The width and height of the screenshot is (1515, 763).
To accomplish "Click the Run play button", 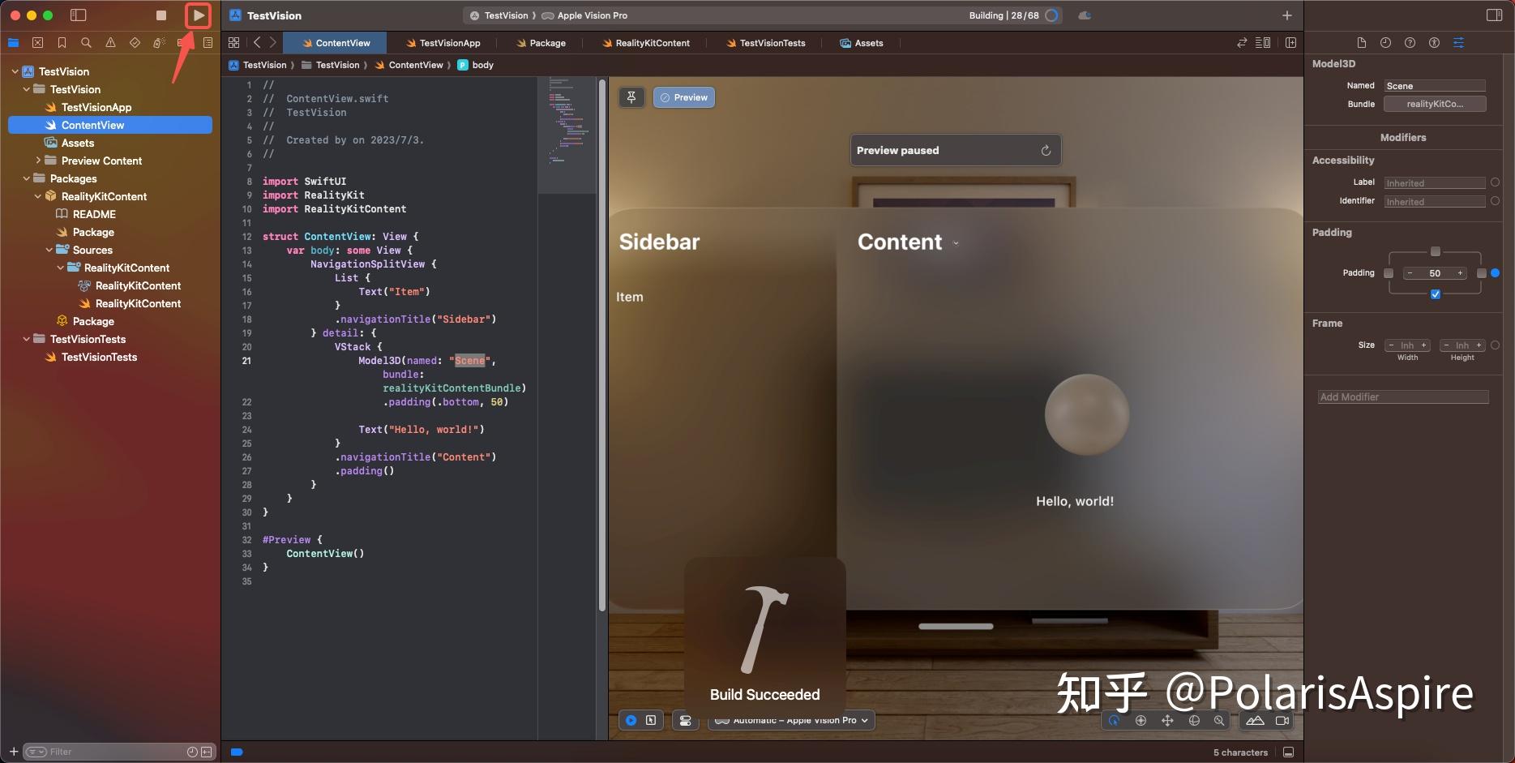I will tap(199, 15).
